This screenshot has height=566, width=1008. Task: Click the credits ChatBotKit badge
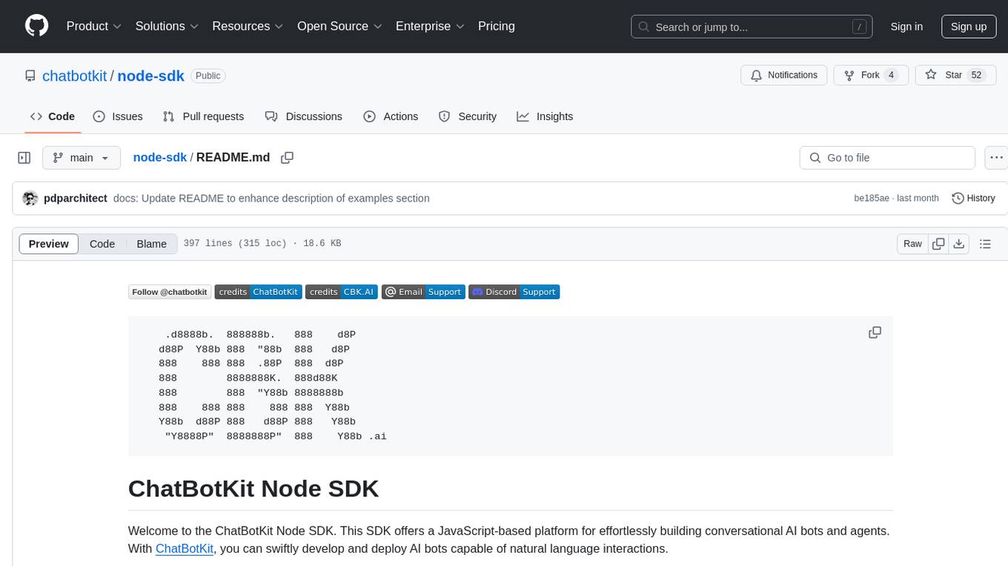258,292
